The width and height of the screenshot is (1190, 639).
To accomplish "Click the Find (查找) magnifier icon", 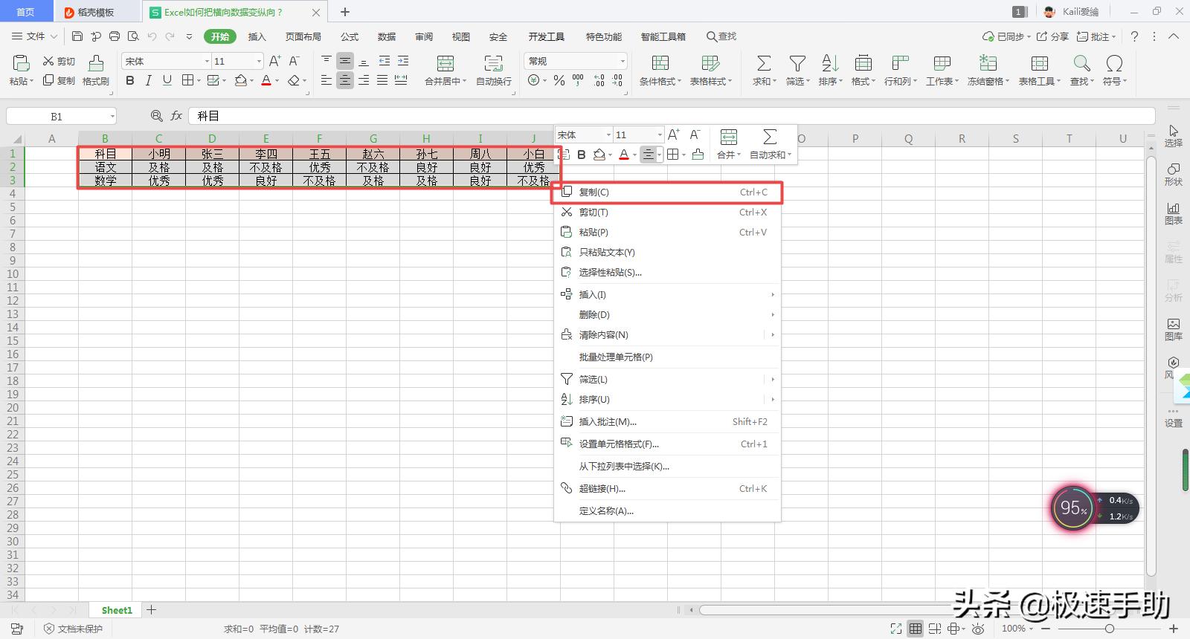I will coord(1081,64).
